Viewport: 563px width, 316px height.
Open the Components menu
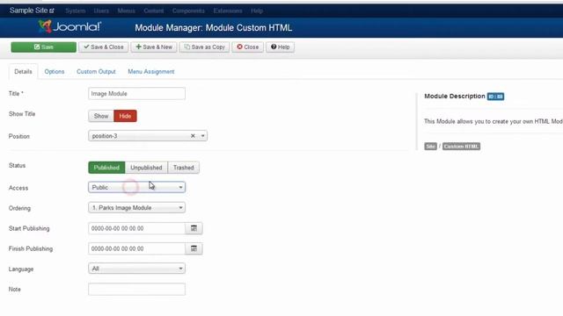tap(188, 11)
